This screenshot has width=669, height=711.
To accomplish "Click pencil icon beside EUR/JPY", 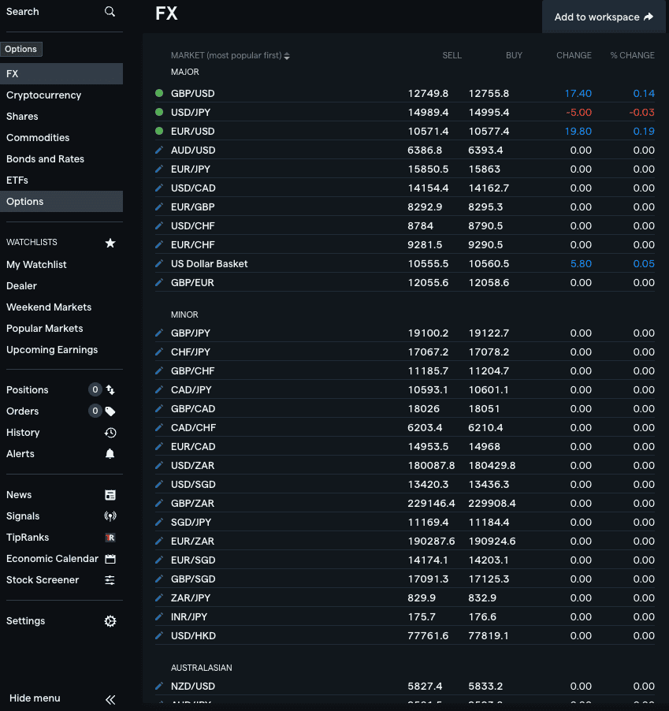I will click(x=159, y=169).
